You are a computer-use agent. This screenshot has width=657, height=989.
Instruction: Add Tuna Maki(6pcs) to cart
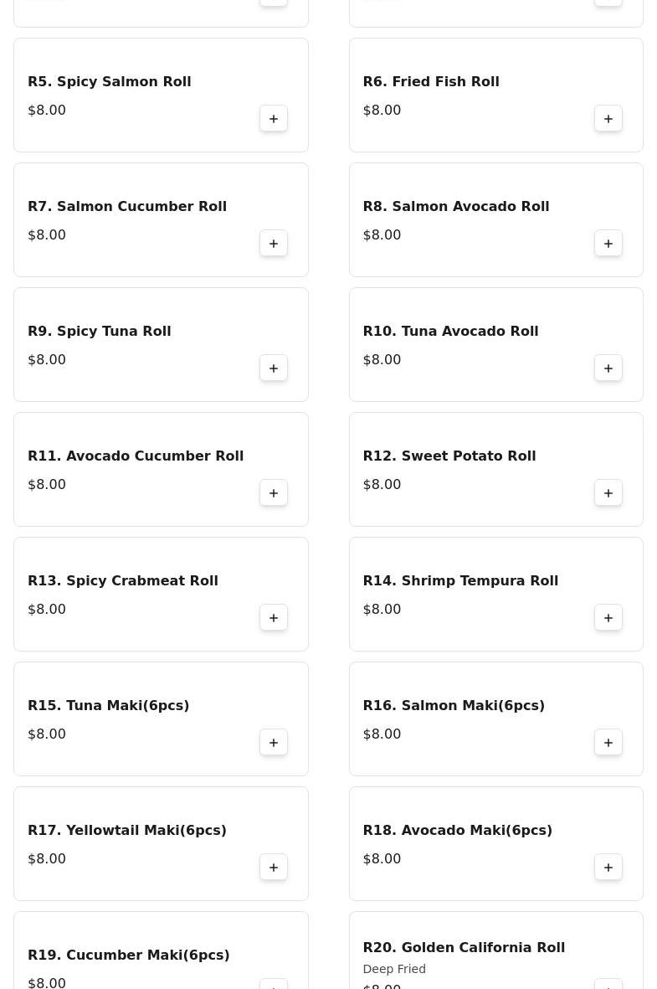click(274, 743)
